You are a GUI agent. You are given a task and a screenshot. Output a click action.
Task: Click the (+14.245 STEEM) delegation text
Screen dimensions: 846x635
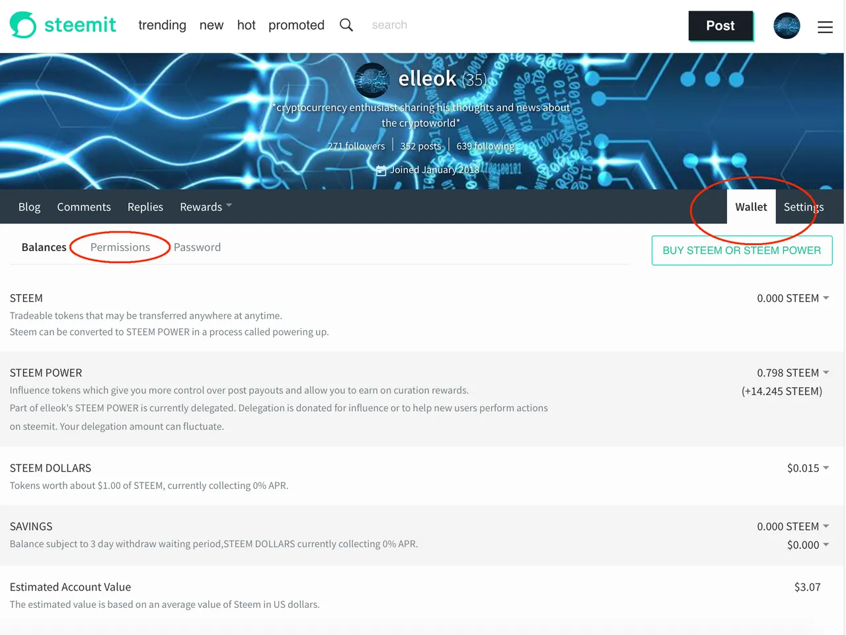click(x=782, y=391)
